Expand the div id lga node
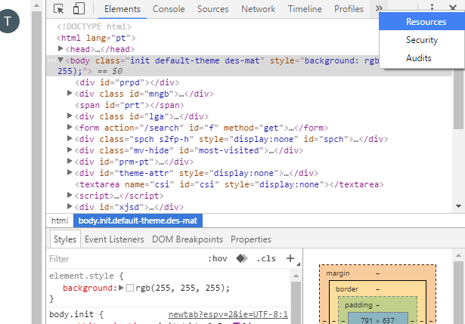 (70, 116)
